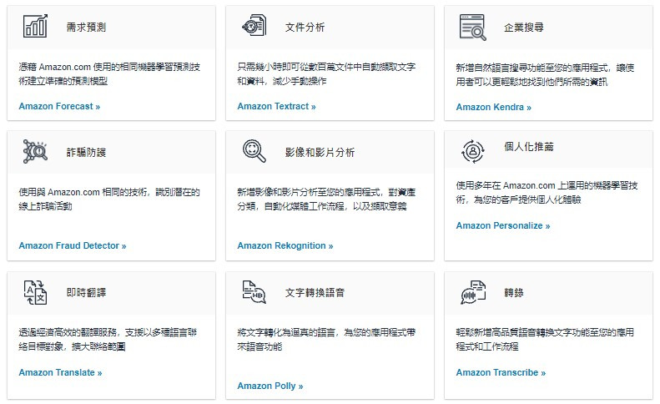Click the Amazon Textract description text
This screenshot has height=404, width=660.
[x=326, y=73]
